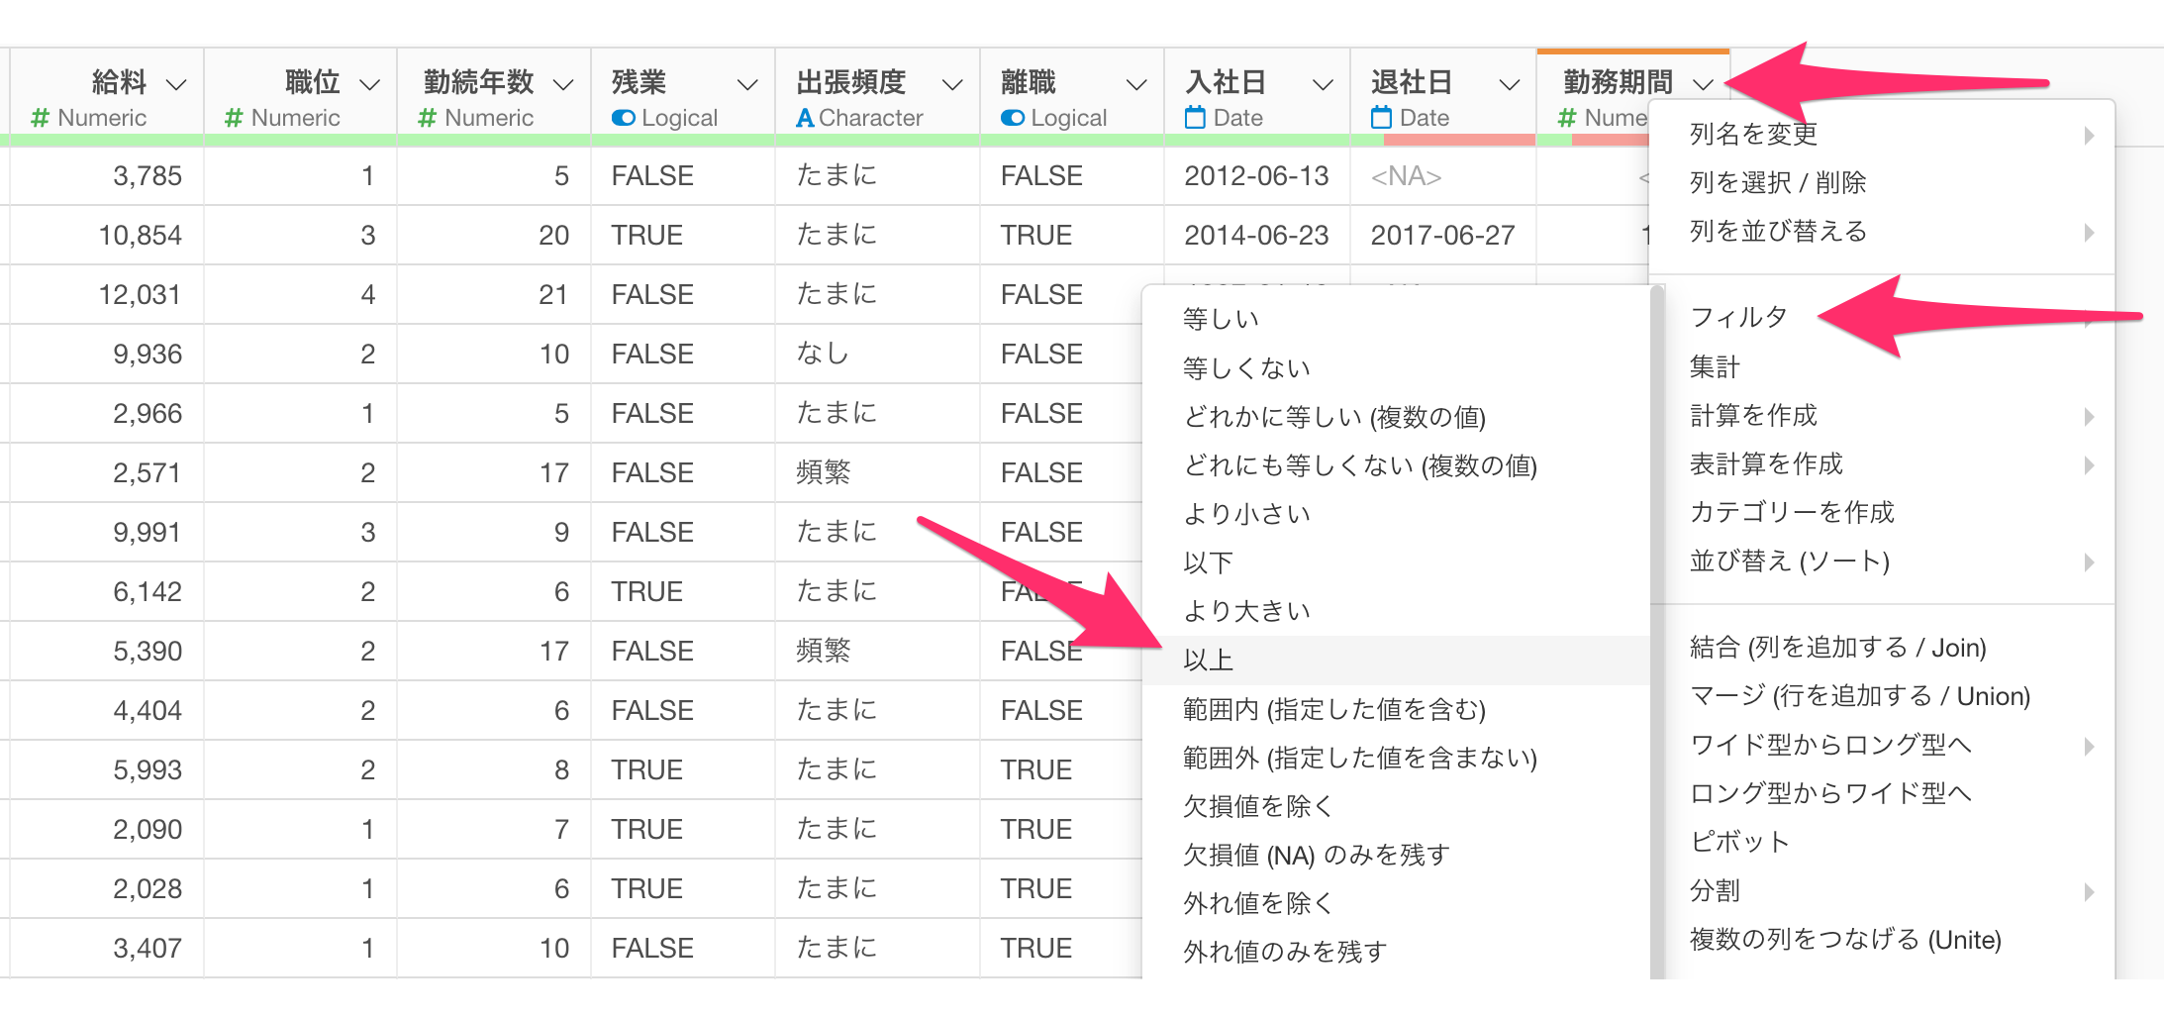Click the filter submenu vertical scrollbar

point(1657,632)
